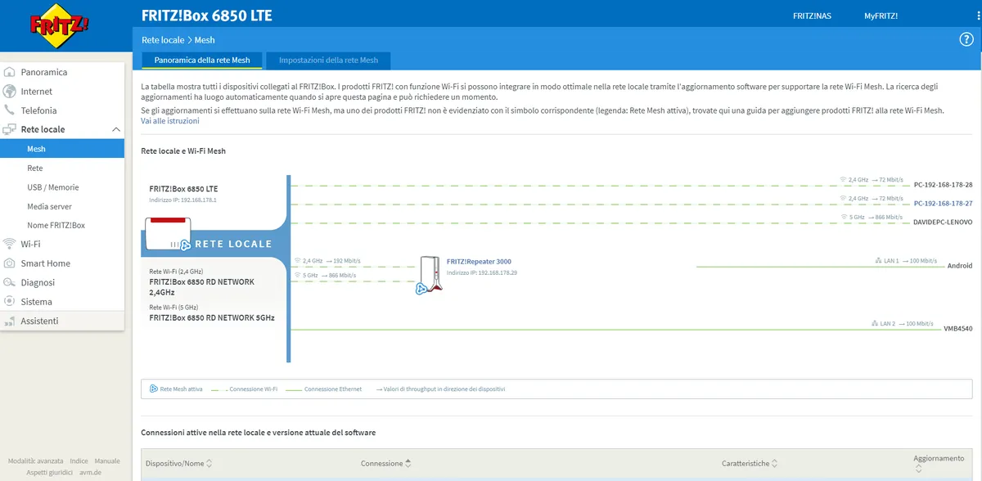Sort table by Connessione column arrows
The height and width of the screenshot is (481, 982).
[x=408, y=464]
